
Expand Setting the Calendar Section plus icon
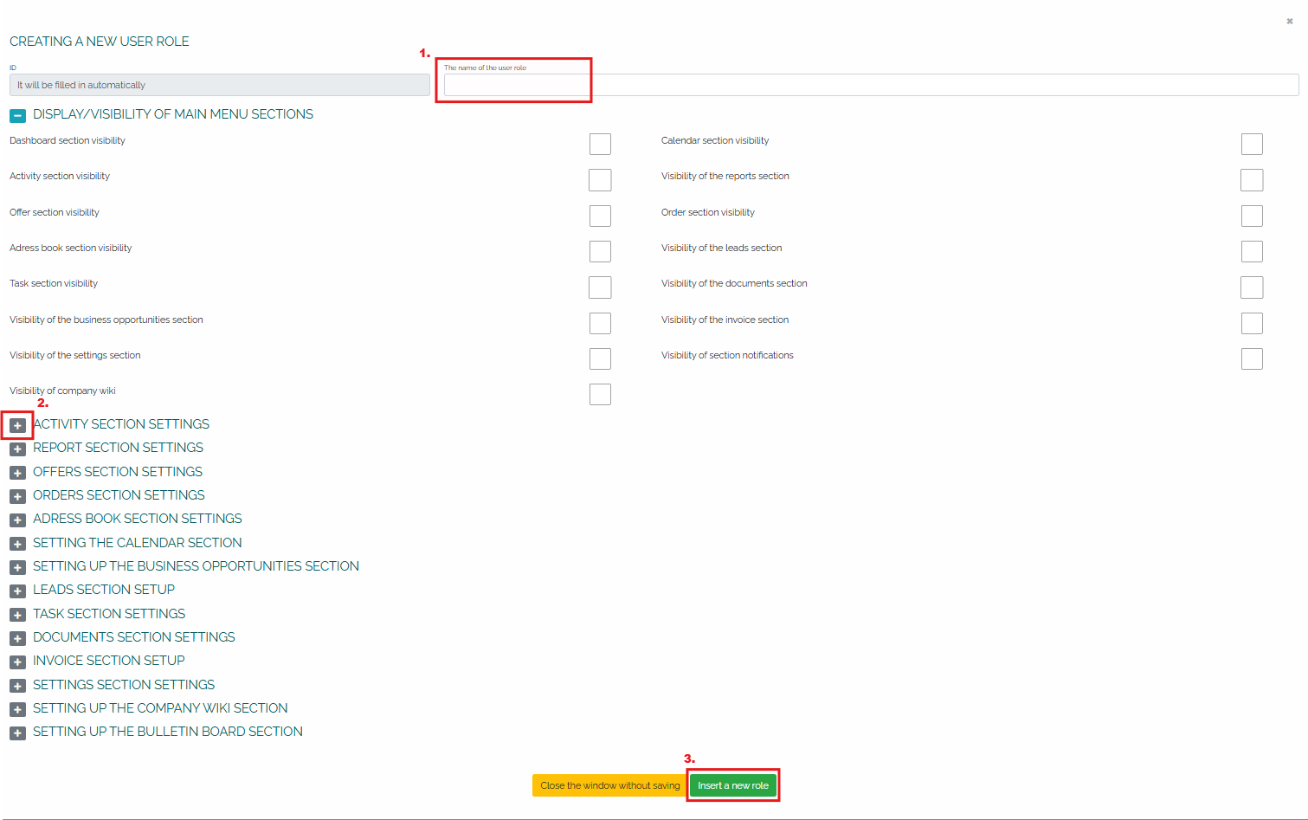17,544
